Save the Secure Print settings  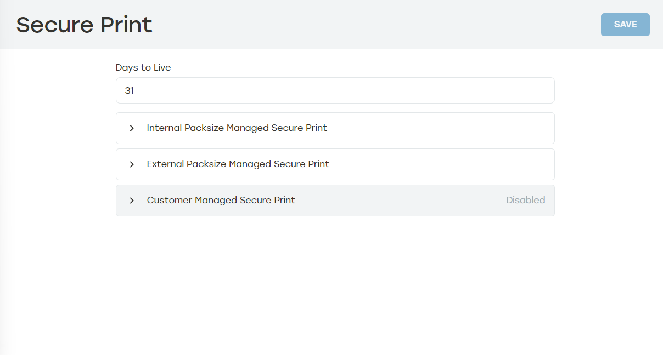point(625,25)
